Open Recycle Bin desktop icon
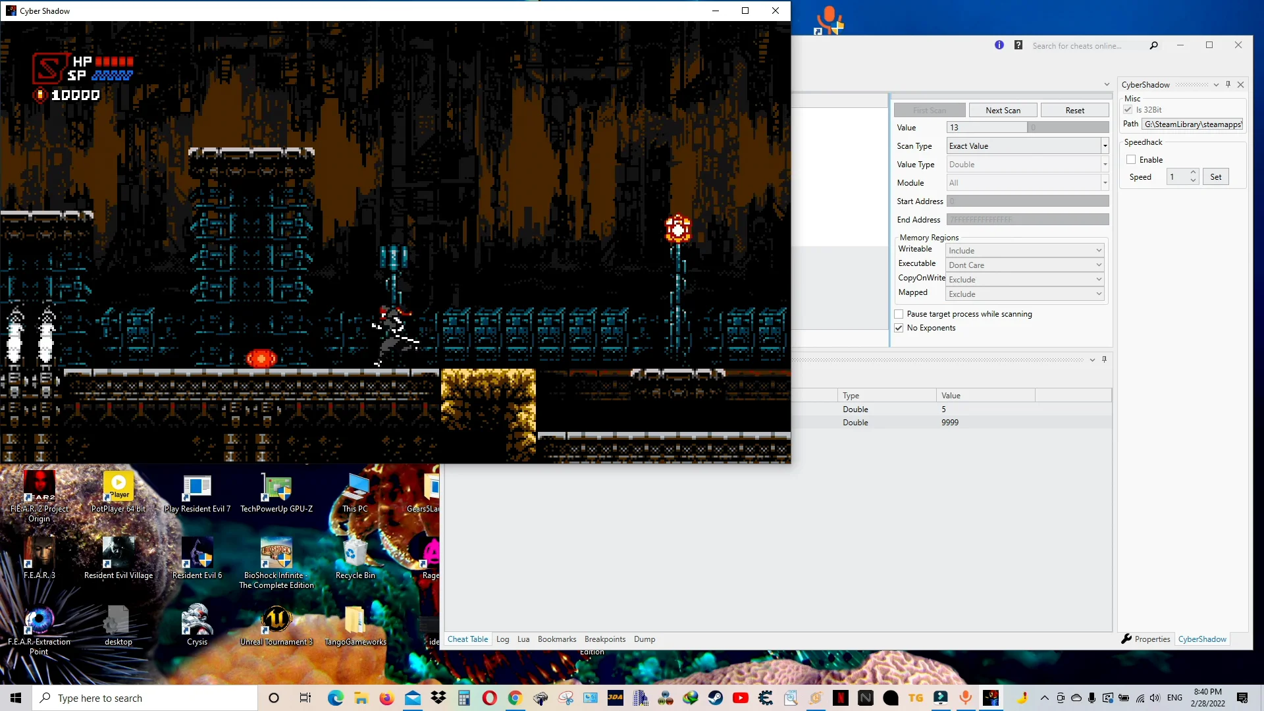The height and width of the screenshot is (711, 1264). (355, 558)
